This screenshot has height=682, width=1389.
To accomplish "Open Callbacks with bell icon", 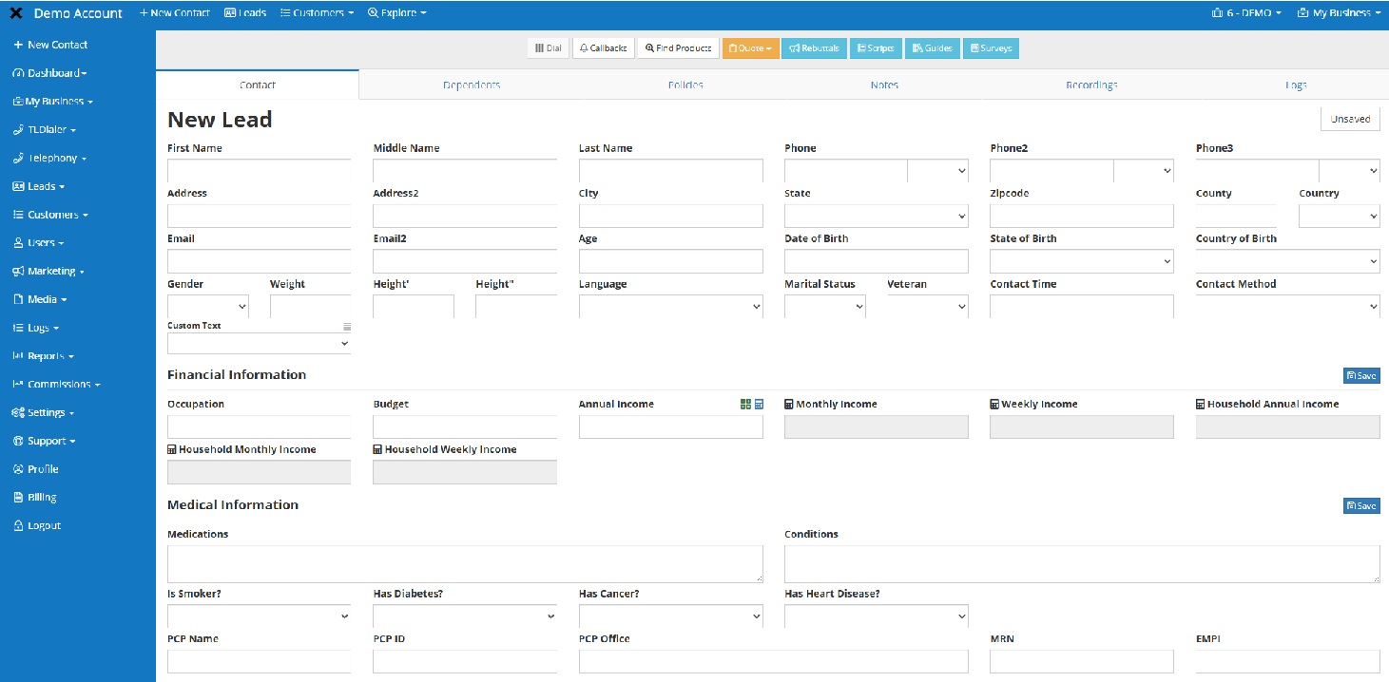I will [x=604, y=48].
